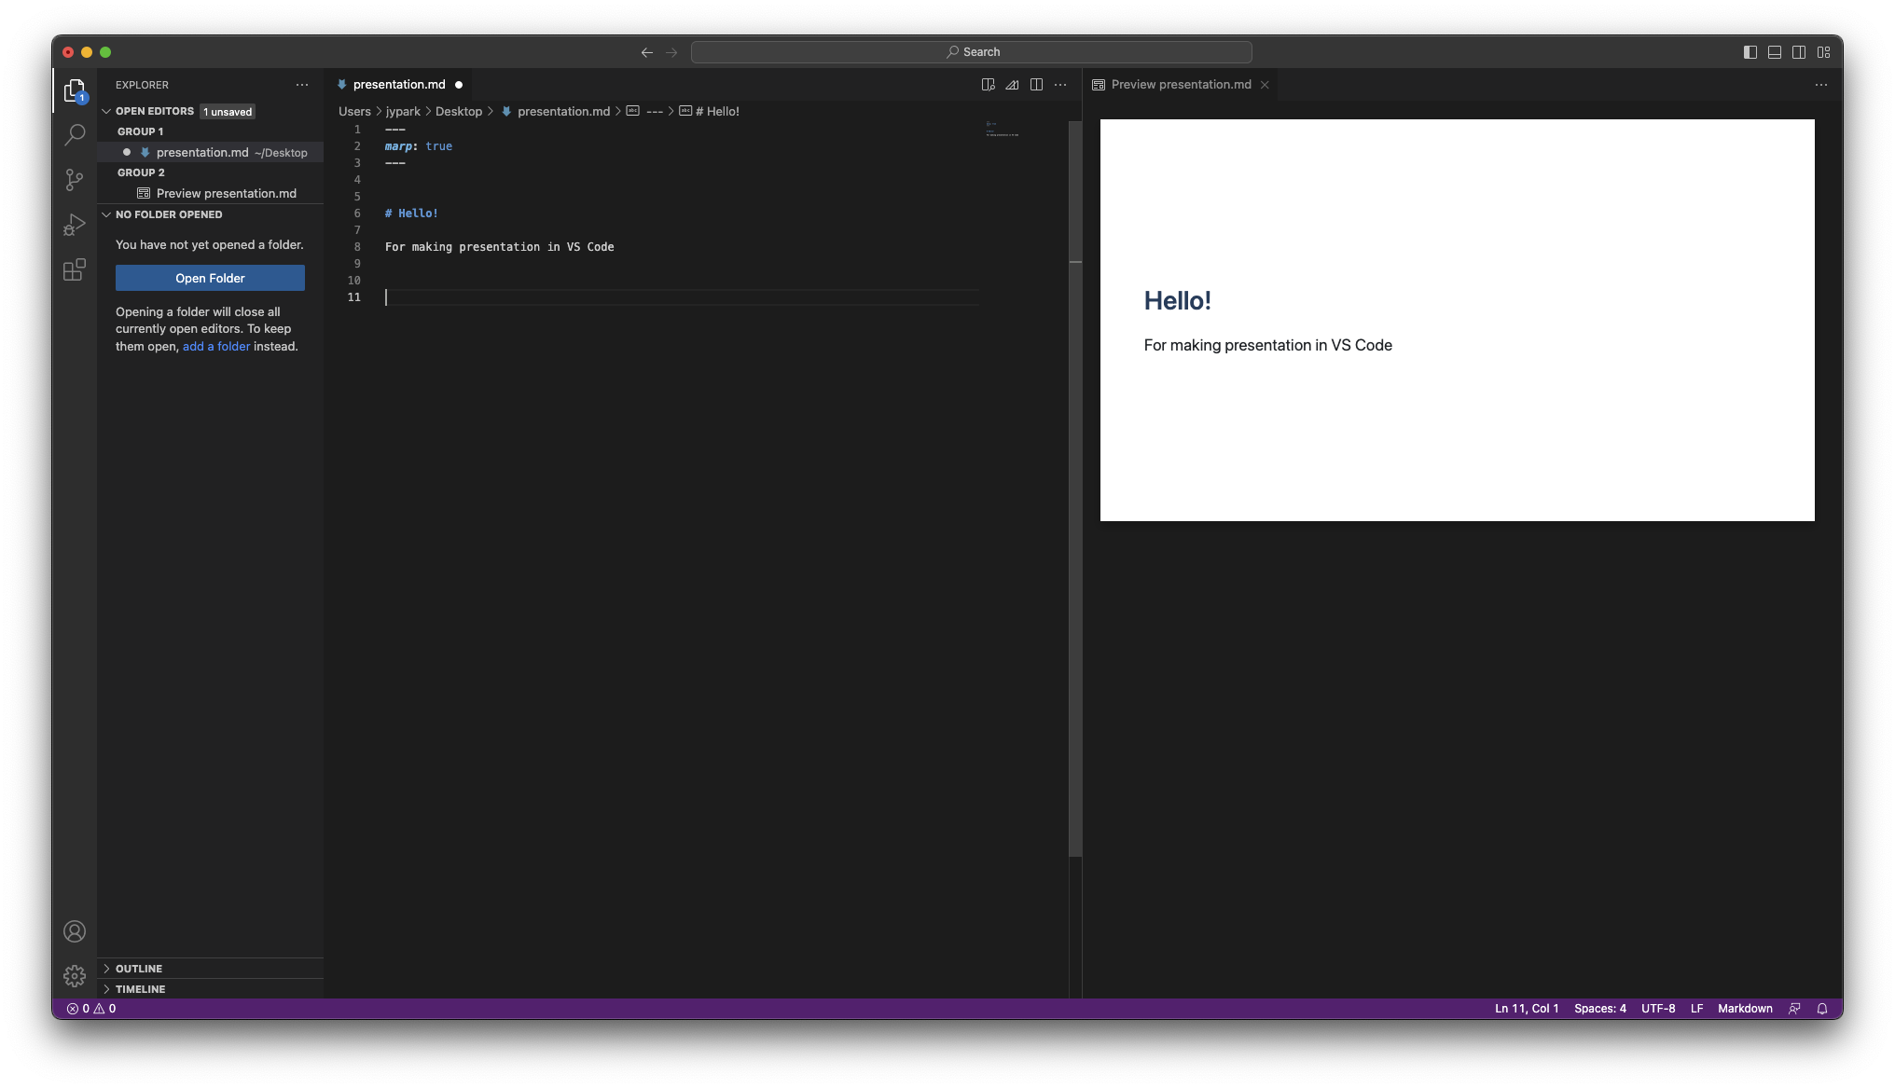Image resolution: width=1895 pixels, height=1088 pixels.
Task: Expand the Timeline section
Action: [140, 989]
